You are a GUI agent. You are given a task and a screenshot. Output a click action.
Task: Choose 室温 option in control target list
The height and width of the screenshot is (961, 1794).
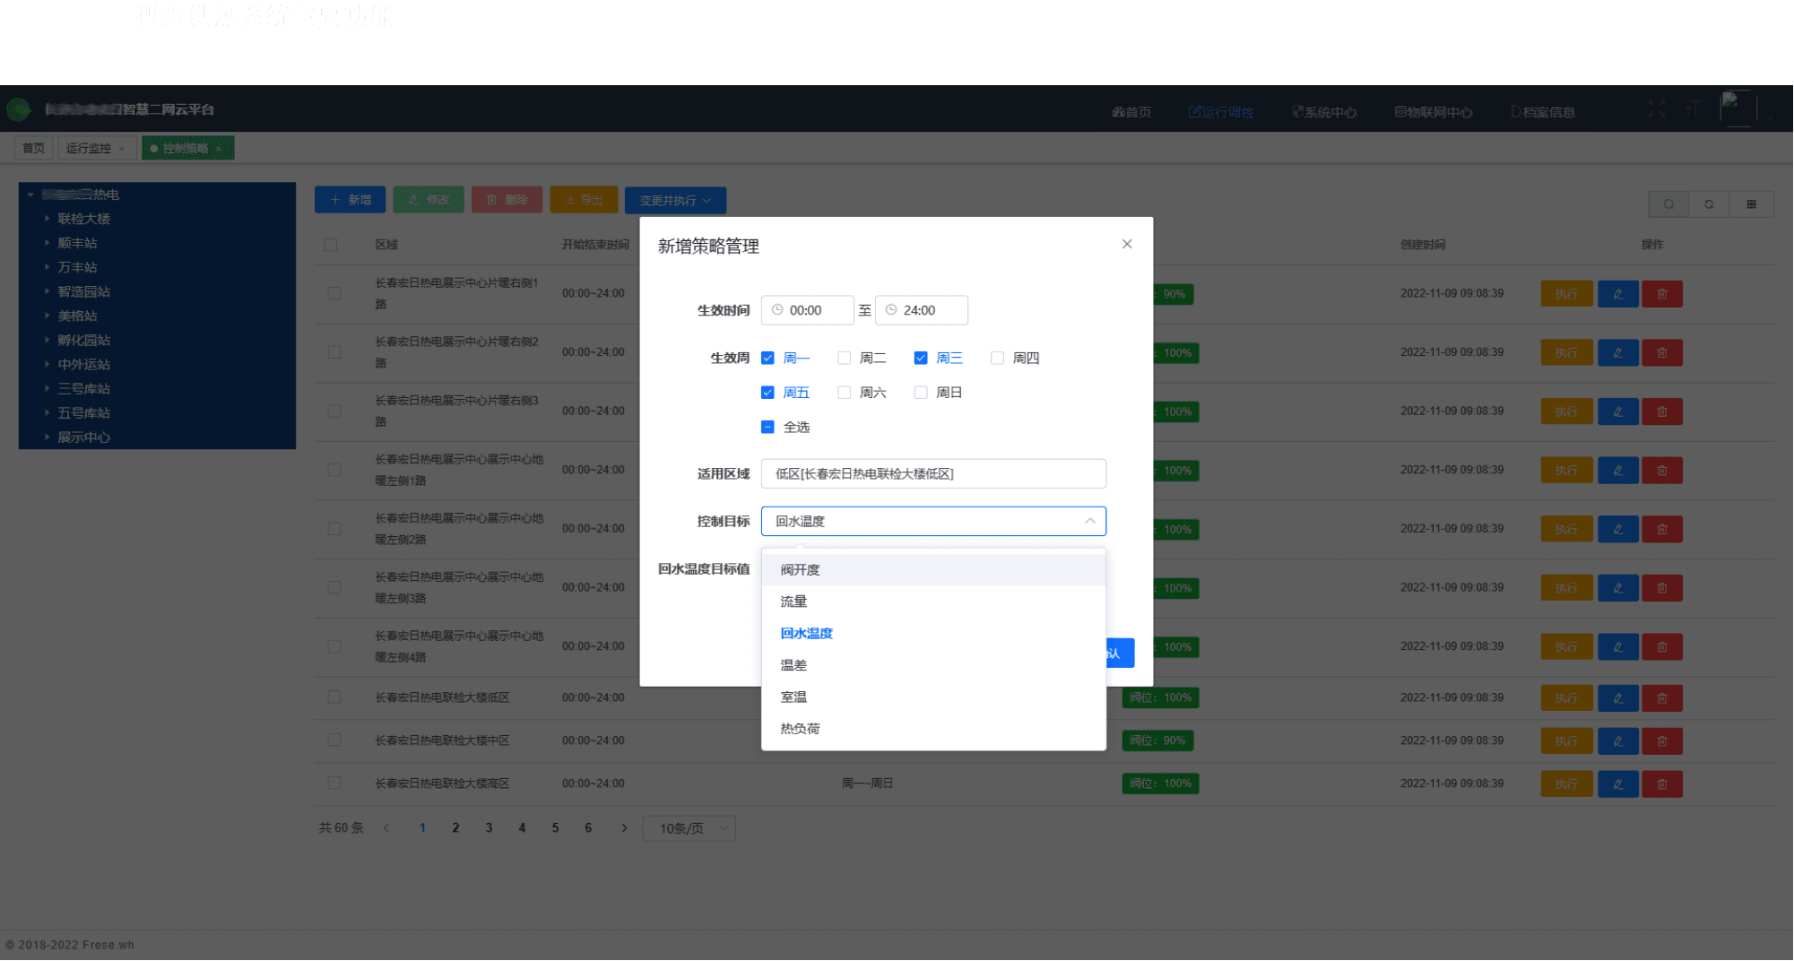(x=933, y=697)
